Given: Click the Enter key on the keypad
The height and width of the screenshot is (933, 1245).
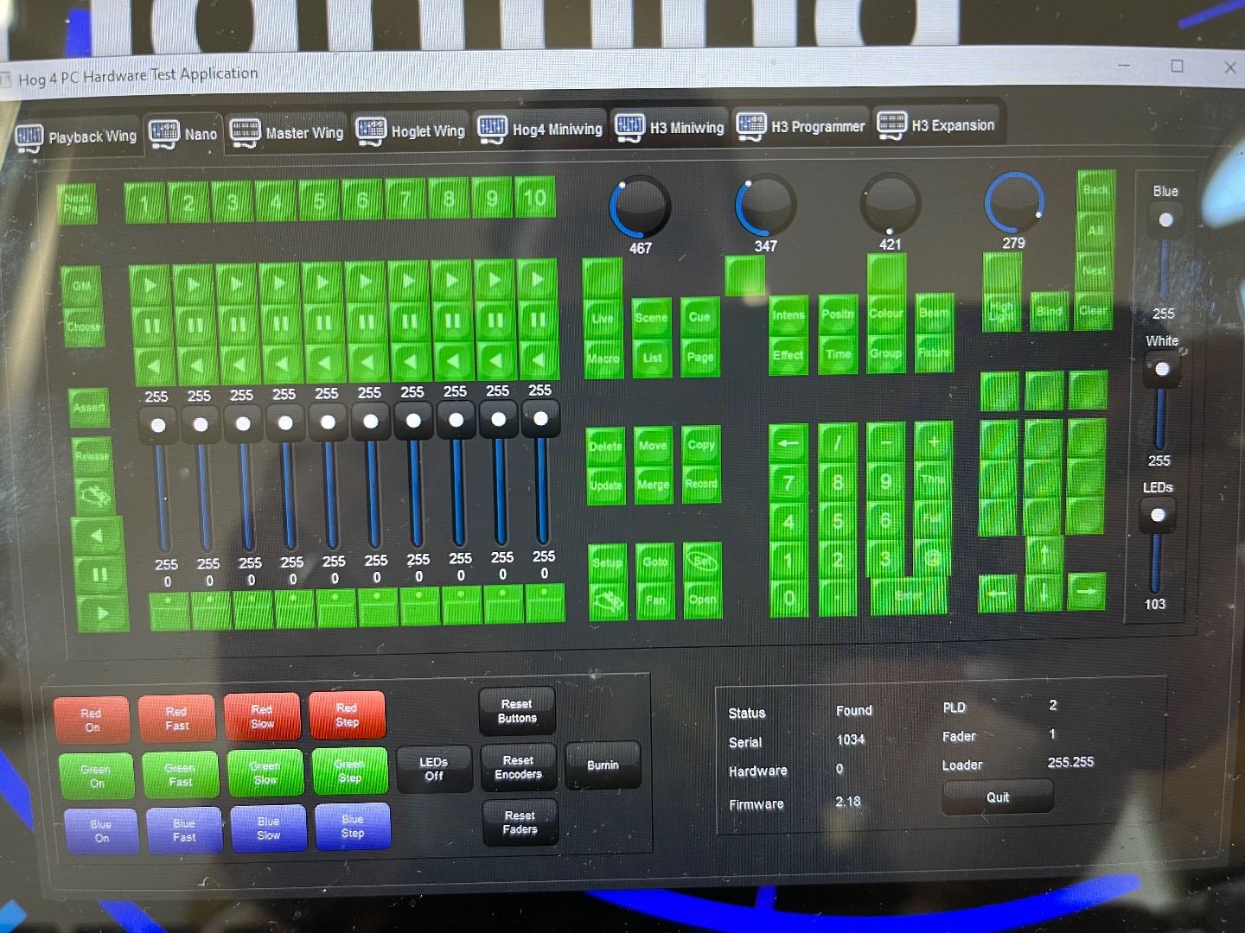Looking at the screenshot, I should [x=908, y=595].
